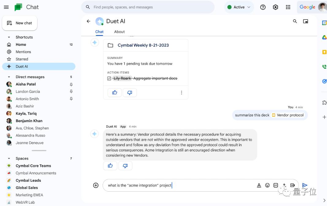327x206 pixels.
Task: Open text formatting options in composer
Action: pos(259,185)
